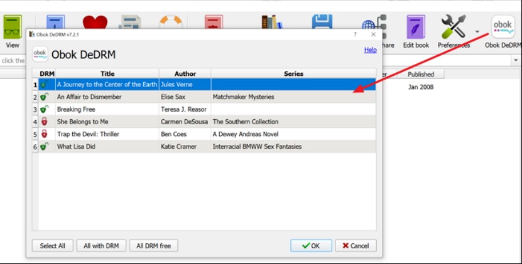Click the Obok DeDRM plugin toolbar icon
The height and width of the screenshot is (264, 522).
click(503, 27)
